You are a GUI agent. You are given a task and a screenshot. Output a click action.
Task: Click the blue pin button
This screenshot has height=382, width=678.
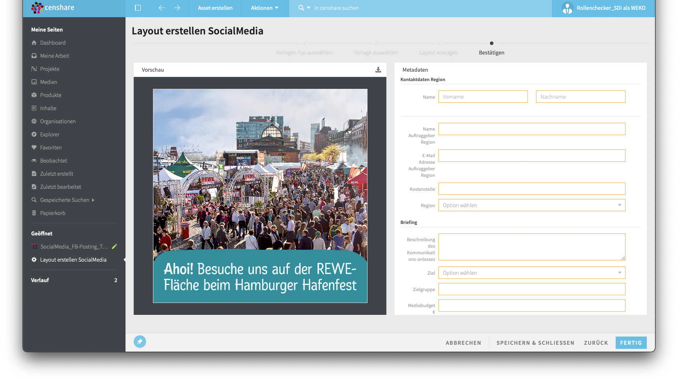coord(140,341)
